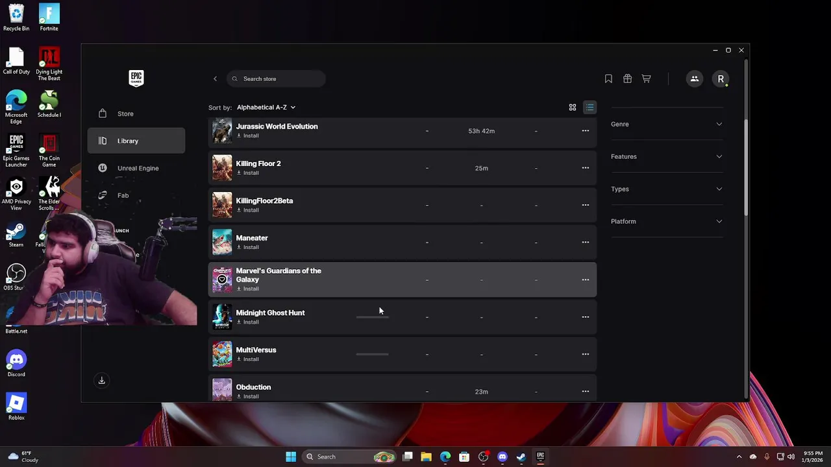Click the Killing Floor 2 thumbnail
The image size is (831, 467).
[x=222, y=168]
